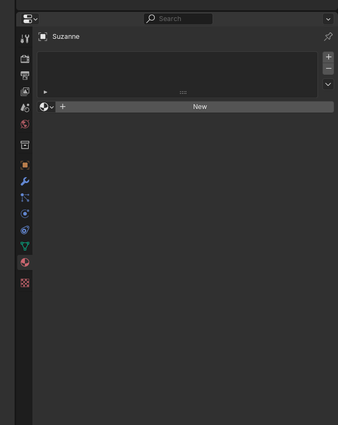
Task: Open the Physics properties tab
Action: 25,214
